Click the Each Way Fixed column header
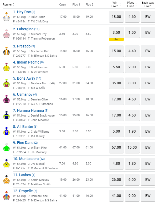 [x=148, y=4]
